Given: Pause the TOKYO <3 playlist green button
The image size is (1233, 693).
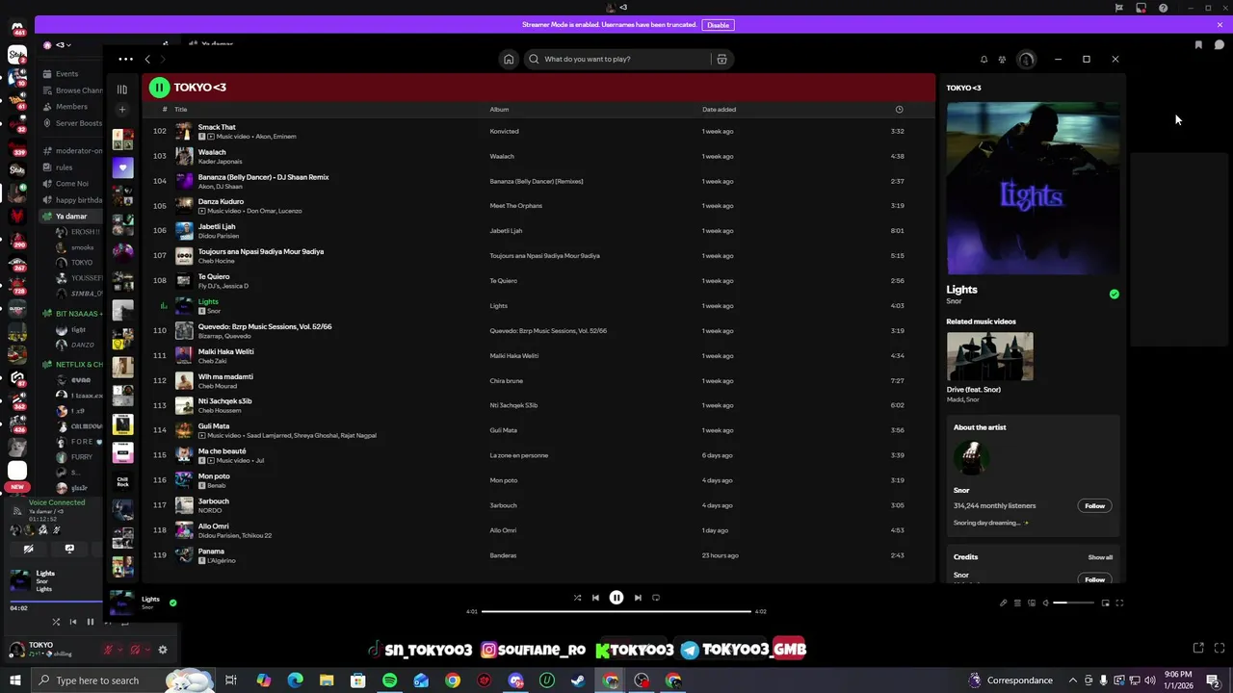Looking at the screenshot, I should pos(159,88).
